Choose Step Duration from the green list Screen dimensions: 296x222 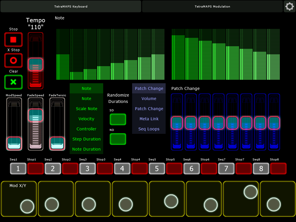point(86,139)
